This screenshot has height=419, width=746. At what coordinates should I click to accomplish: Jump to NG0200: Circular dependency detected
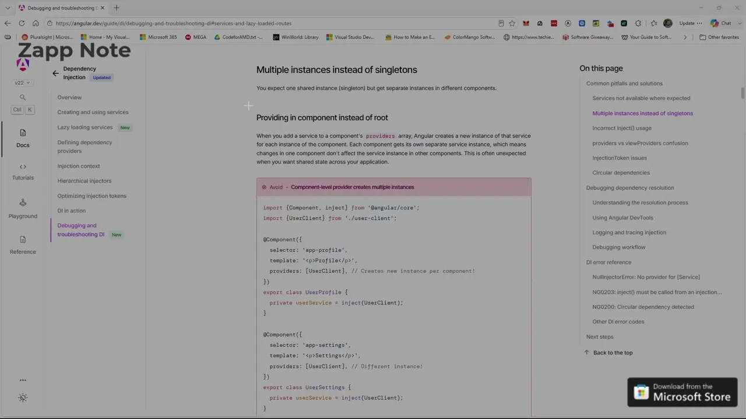pyautogui.click(x=643, y=307)
